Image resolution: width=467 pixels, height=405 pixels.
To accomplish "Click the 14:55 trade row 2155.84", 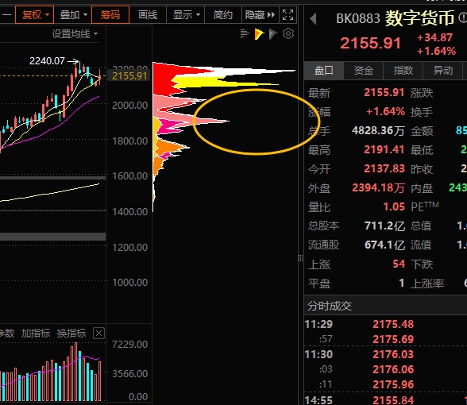I will [393, 400].
